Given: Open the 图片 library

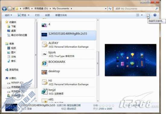Looking at the screenshot, I should 12,52.
